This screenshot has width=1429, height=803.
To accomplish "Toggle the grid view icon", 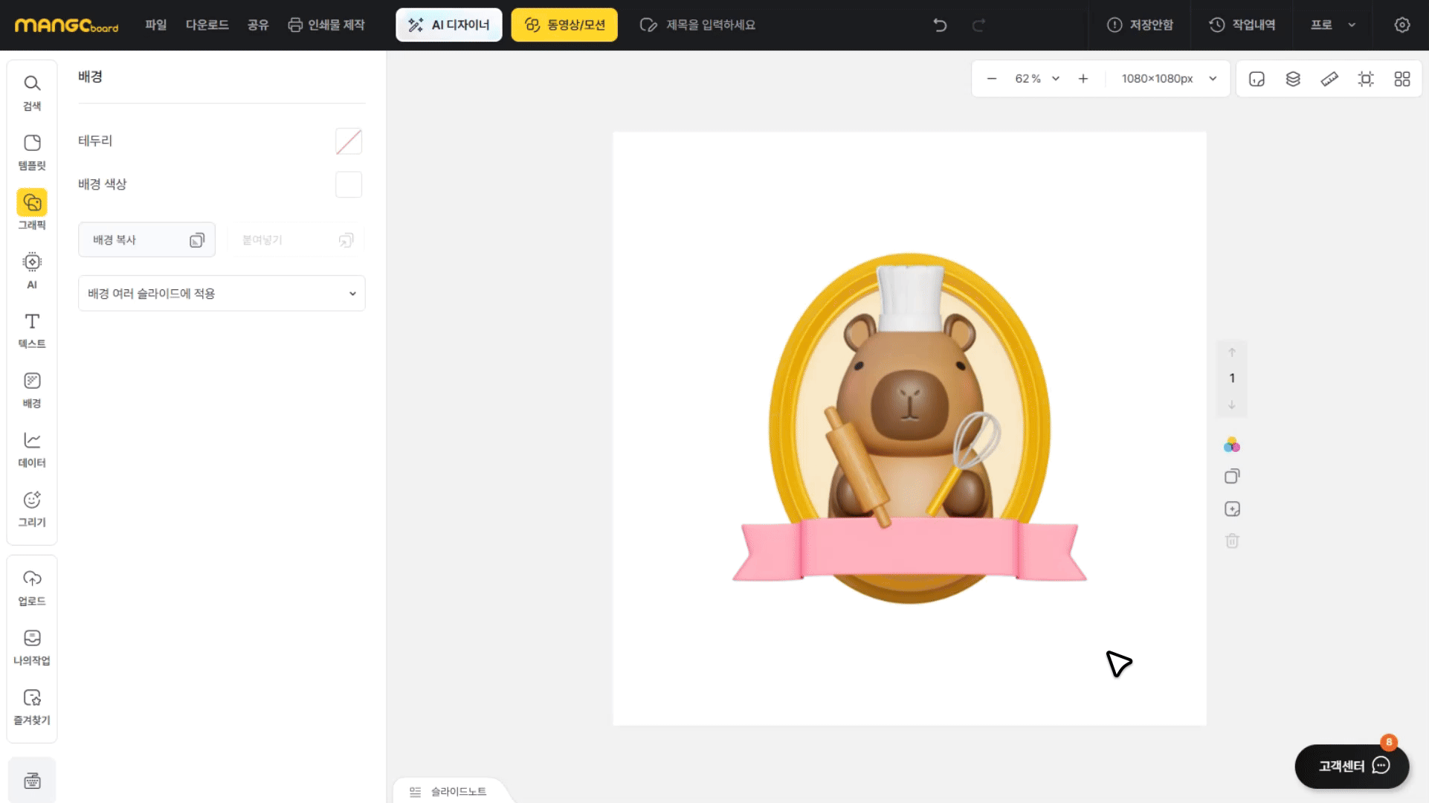I will [x=1402, y=79].
